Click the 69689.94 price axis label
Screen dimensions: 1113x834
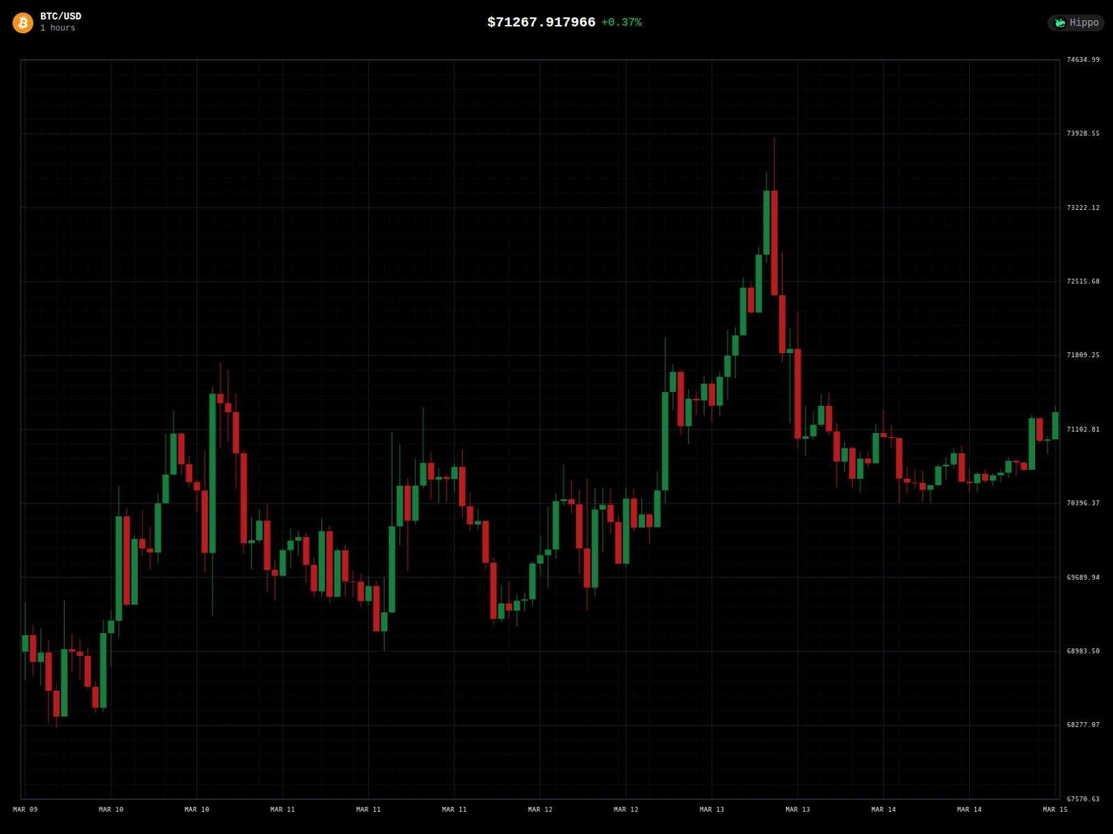[x=1083, y=578]
